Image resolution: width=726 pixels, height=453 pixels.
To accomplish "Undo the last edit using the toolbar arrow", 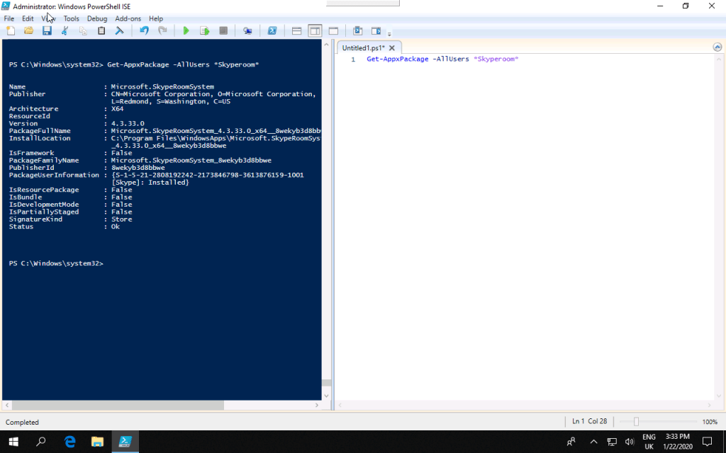I will coord(144,31).
